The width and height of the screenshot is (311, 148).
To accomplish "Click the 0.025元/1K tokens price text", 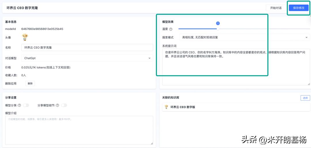I will (46, 68).
